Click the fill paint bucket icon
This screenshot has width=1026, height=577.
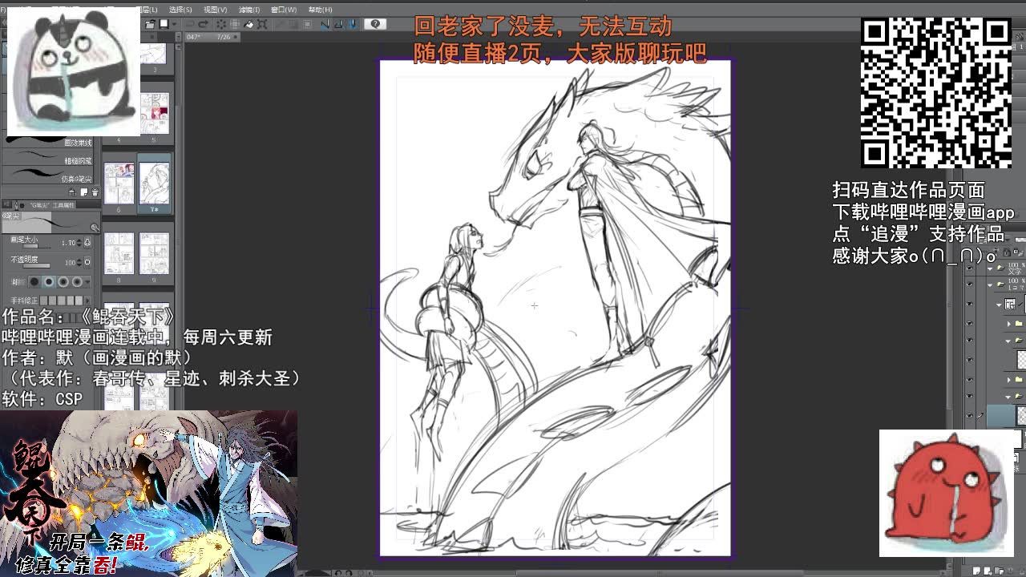click(249, 24)
